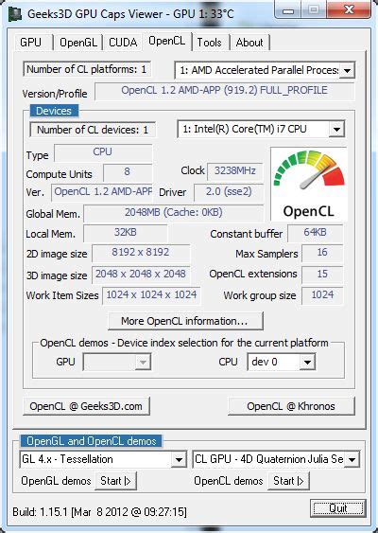Open the CUDA tab
378x533 pixels.
(123, 43)
